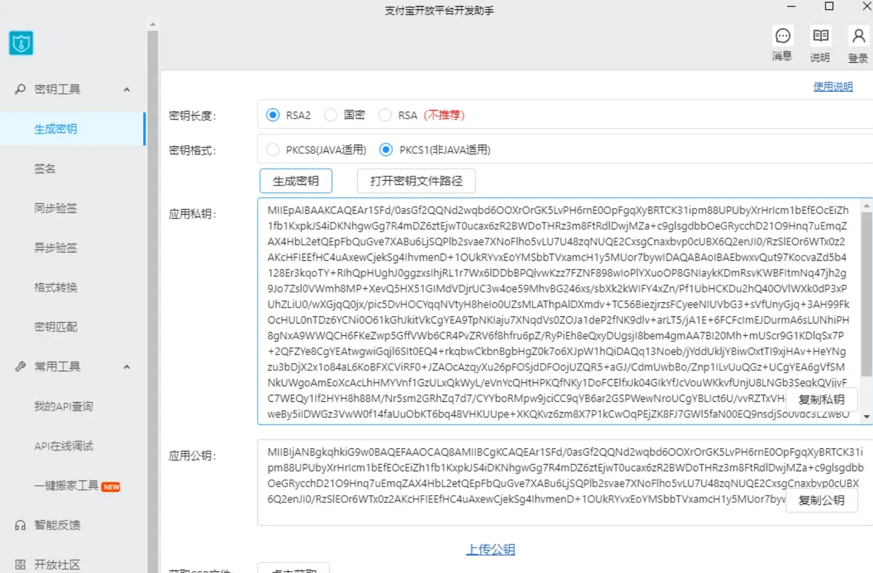This screenshot has height=573, width=873.
Task: Click inside the 应用公钥 text area
Action: 565,483
